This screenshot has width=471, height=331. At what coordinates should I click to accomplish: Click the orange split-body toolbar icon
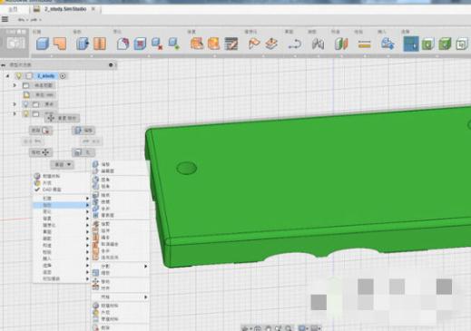click(x=100, y=44)
